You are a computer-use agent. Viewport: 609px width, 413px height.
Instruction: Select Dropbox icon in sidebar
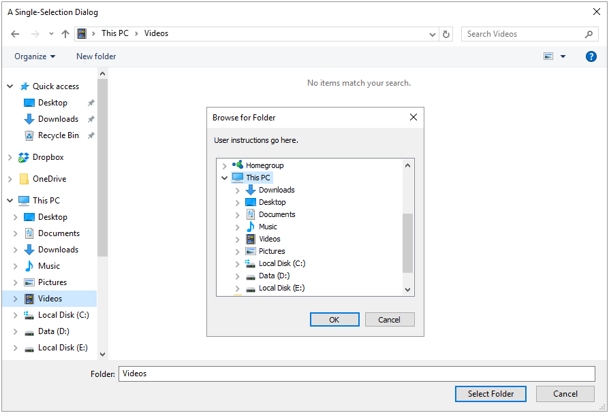pos(24,157)
